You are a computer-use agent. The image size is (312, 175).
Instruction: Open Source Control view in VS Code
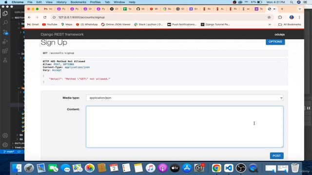pyautogui.click(x=5, y=32)
